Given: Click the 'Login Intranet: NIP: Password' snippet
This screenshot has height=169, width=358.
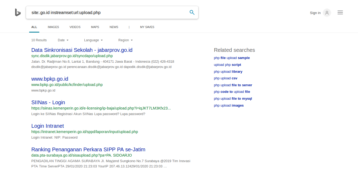Looking at the screenshot, I should 54,138.
